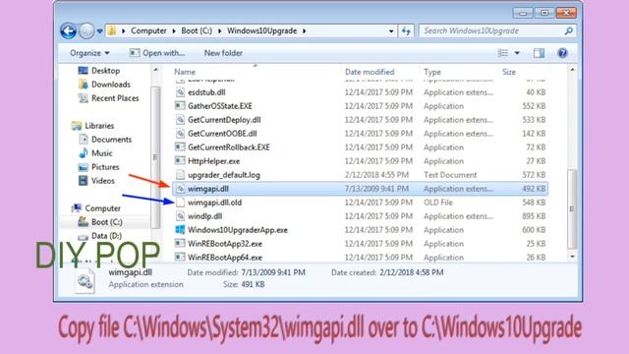Screen dimensions: 629x354
Task: Select the WinREBootApp32.exe file icon
Action: (181, 244)
